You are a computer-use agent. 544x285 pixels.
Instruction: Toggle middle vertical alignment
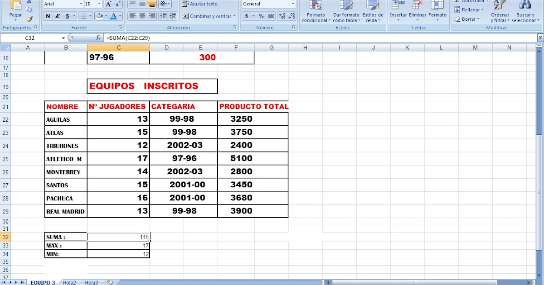click(x=142, y=4)
